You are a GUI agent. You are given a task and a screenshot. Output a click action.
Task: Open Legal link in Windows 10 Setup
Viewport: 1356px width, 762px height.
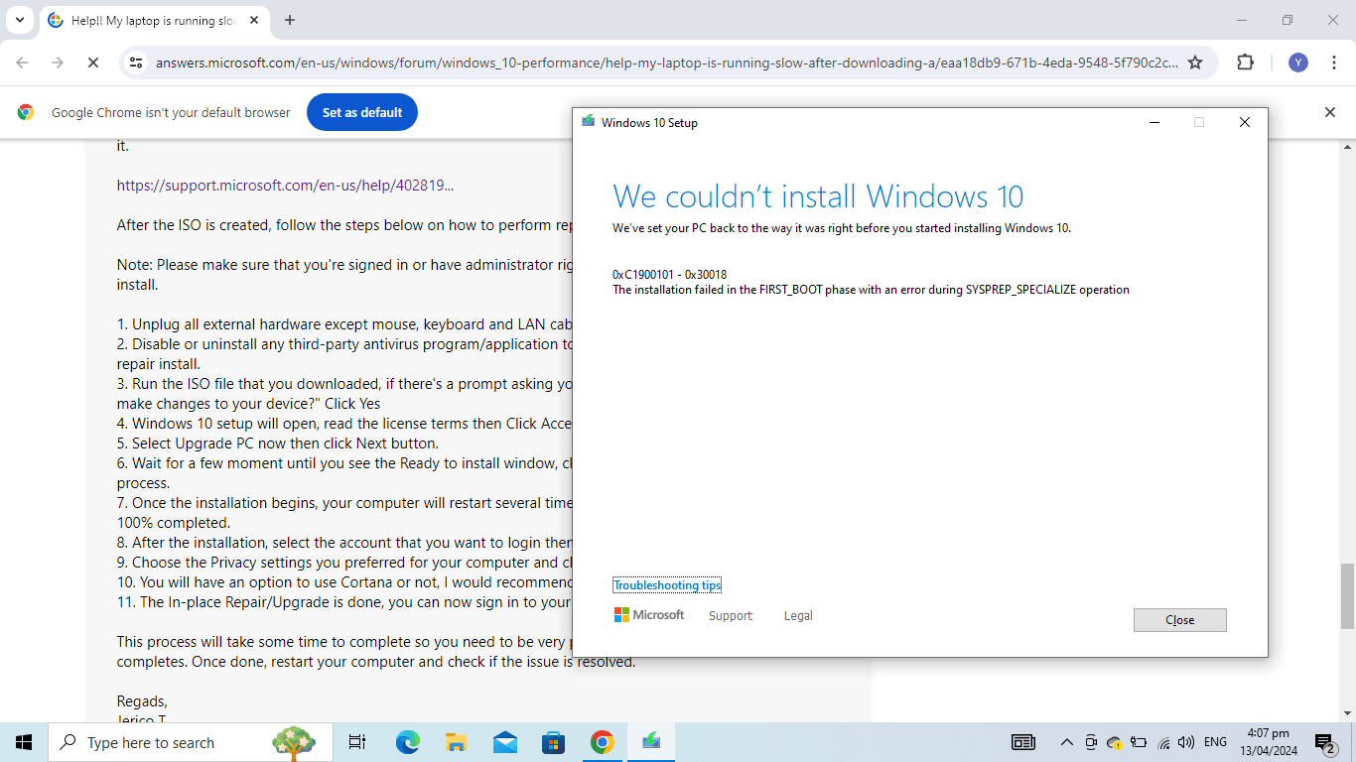(798, 616)
